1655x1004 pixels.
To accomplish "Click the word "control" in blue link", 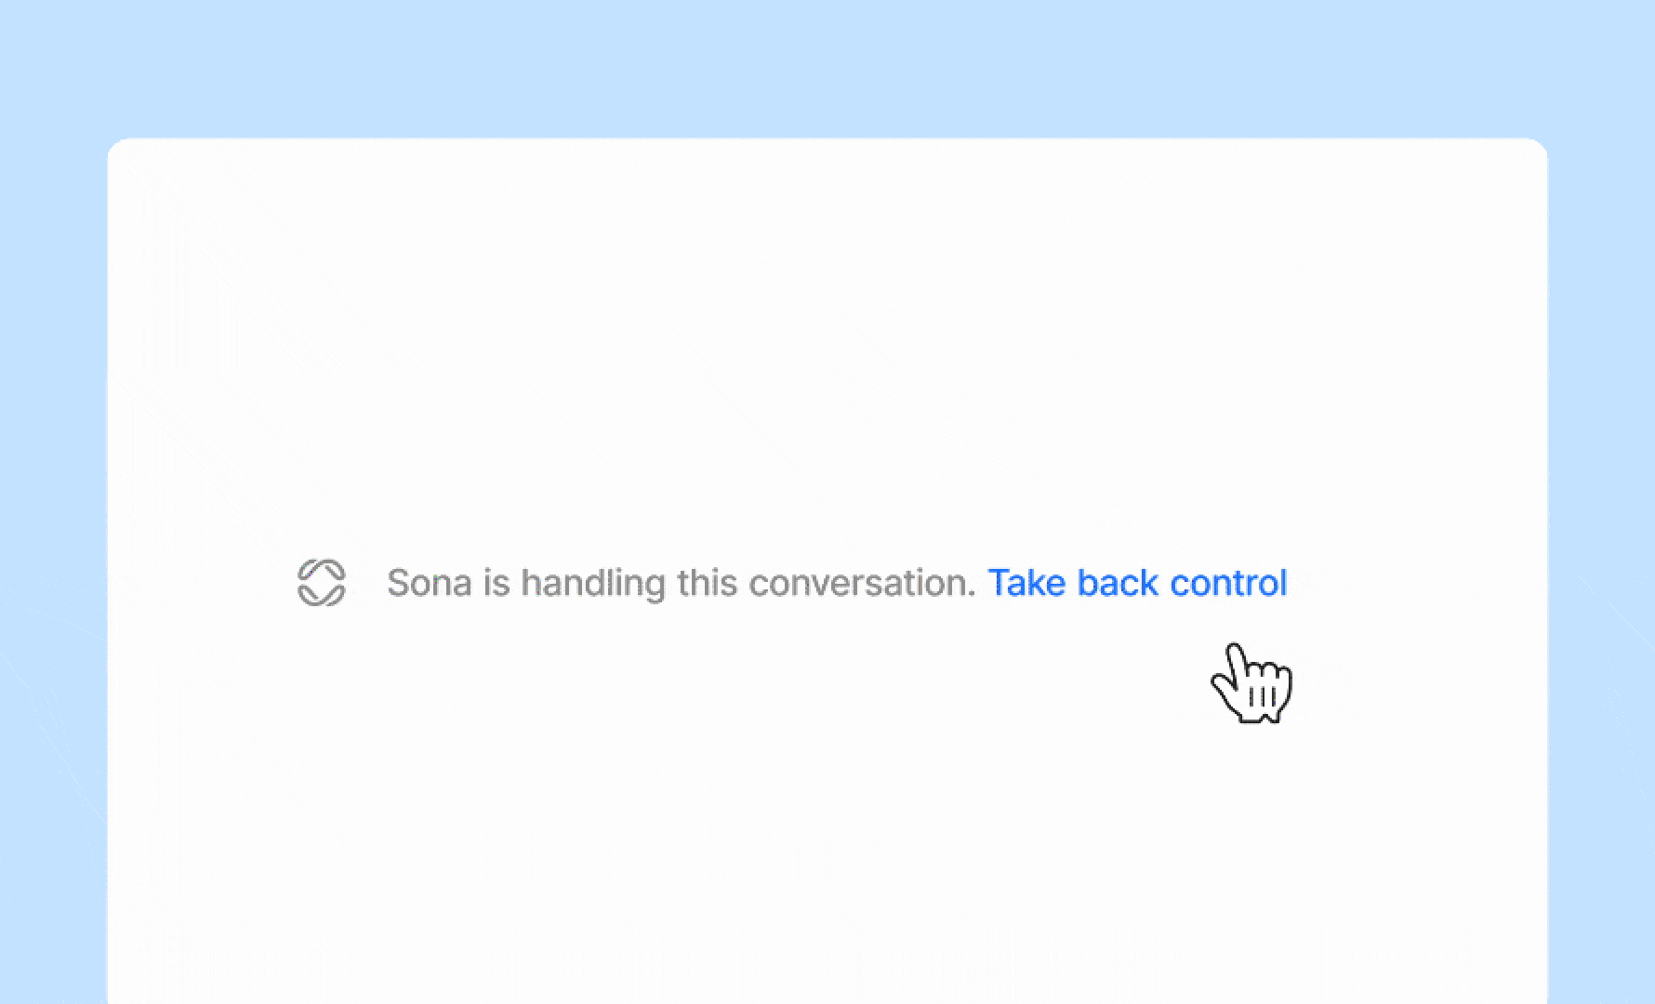I will pyautogui.click(x=1228, y=583).
